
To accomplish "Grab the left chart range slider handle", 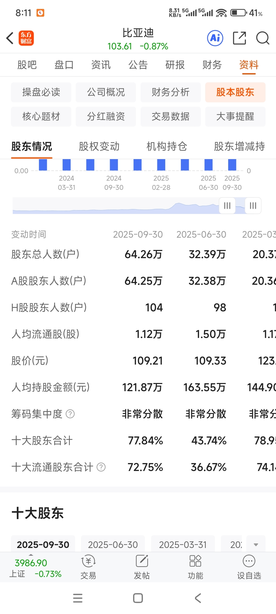I will click(x=227, y=205).
